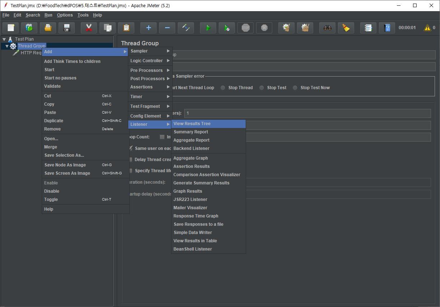
Task: Open the Help book icon
Action: pyautogui.click(x=387, y=28)
